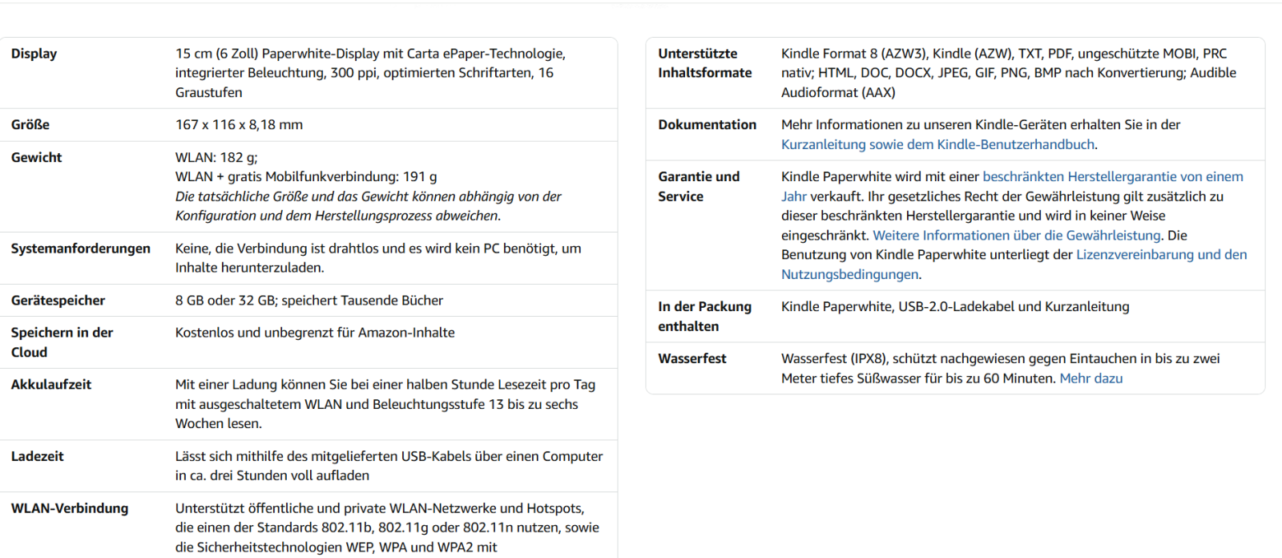Click the Display row label
Image resolution: width=1282 pixels, height=558 pixels.
pos(34,54)
